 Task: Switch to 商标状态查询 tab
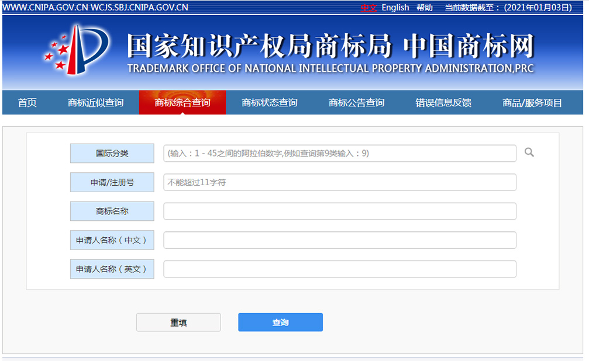point(270,102)
